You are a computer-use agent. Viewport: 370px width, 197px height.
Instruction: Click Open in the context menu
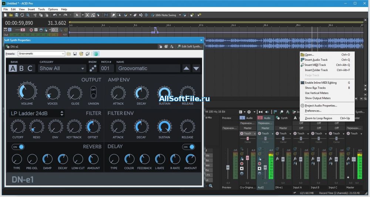[x=327, y=54]
